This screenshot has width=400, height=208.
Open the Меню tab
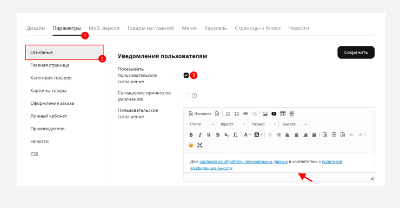tap(189, 28)
